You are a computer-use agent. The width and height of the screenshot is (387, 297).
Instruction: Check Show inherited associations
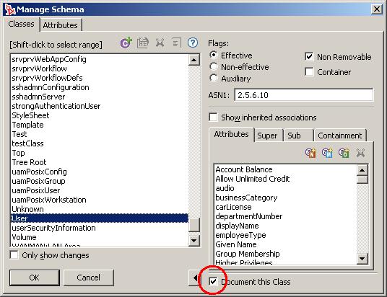(x=213, y=118)
